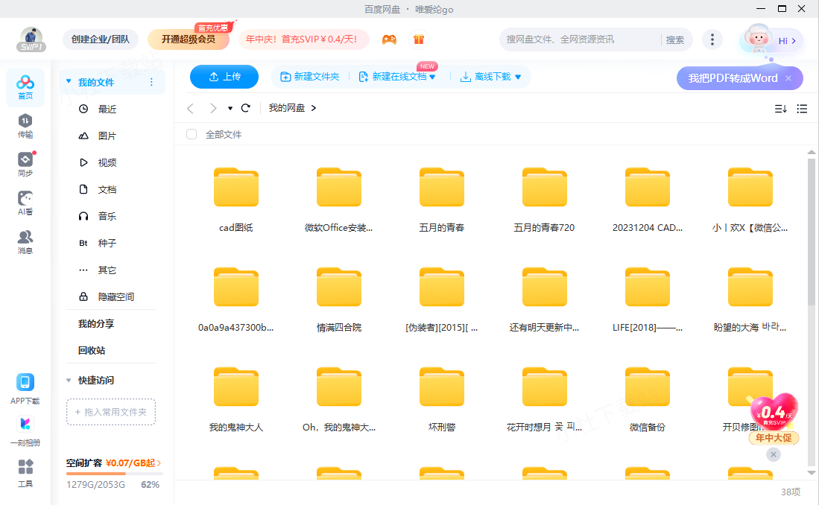
Task: Click 开通超级会员 button
Action: [189, 39]
